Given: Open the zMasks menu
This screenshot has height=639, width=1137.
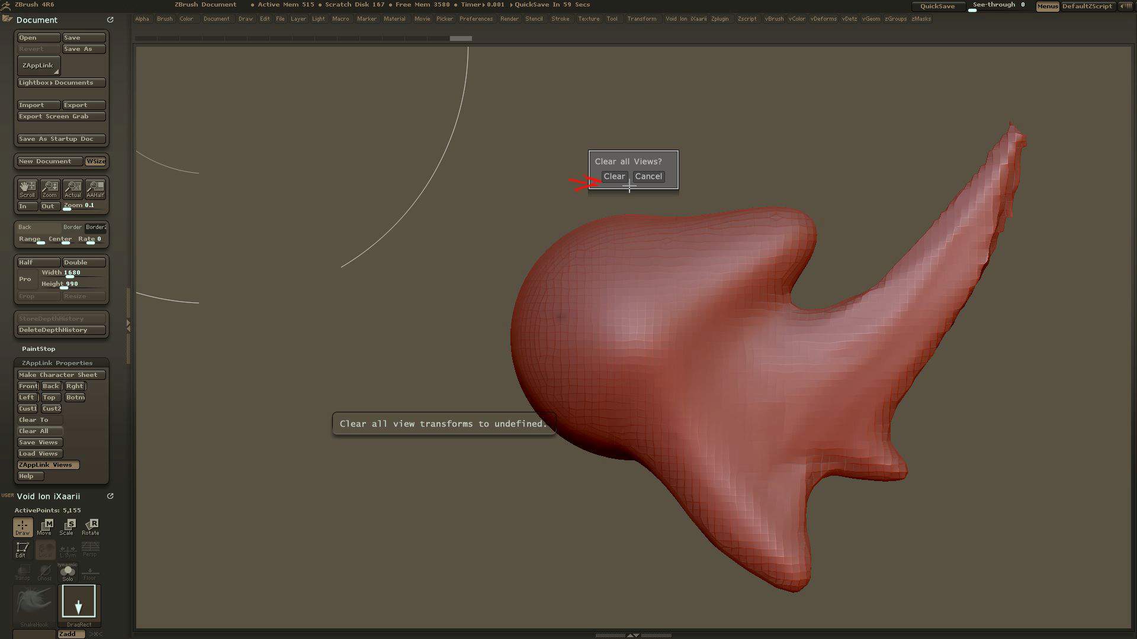Looking at the screenshot, I should point(921,19).
